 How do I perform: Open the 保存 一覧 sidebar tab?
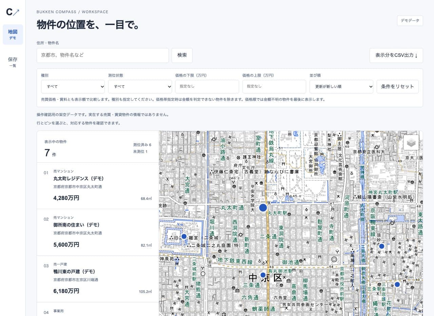pyautogui.click(x=13, y=62)
